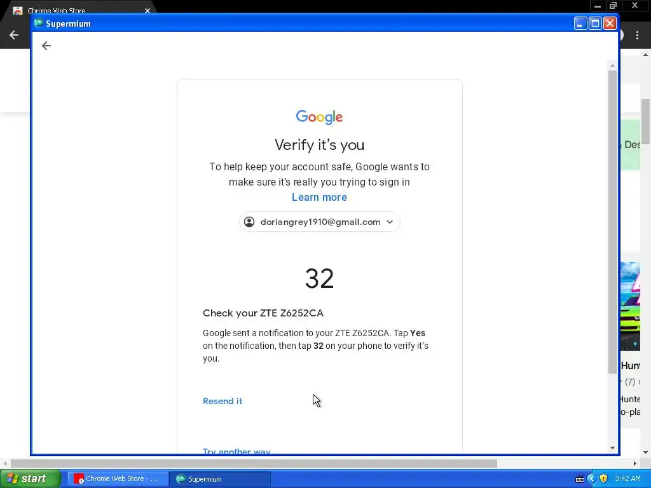
Task: Click the horizontal scrollbar of background browser
Action: point(254,463)
